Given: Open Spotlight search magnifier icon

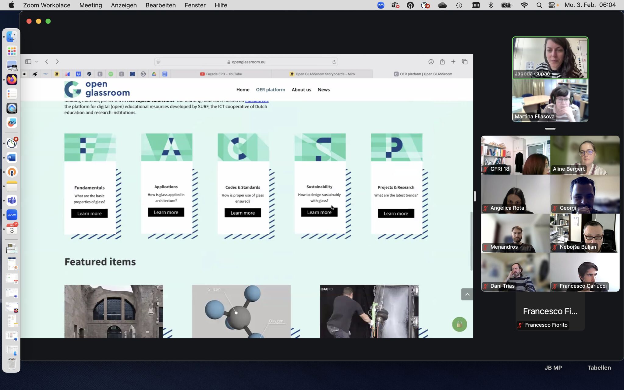Looking at the screenshot, I should 539,5.
